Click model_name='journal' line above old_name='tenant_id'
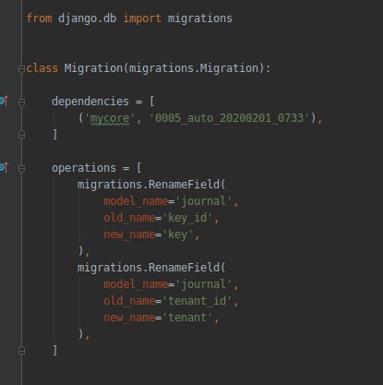Screen dimensions: 383x385 pos(171,284)
